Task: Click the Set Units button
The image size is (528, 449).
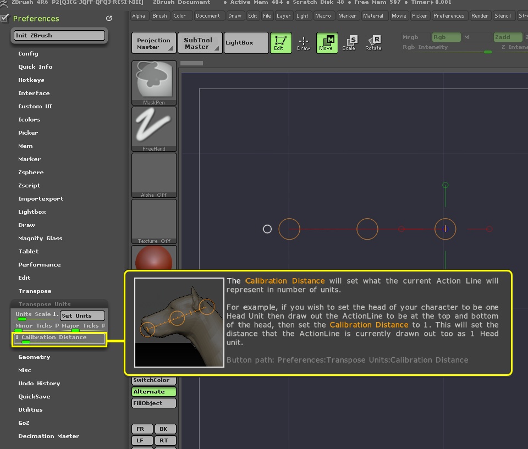Action: pyautogui.click(x=82, y=315)
